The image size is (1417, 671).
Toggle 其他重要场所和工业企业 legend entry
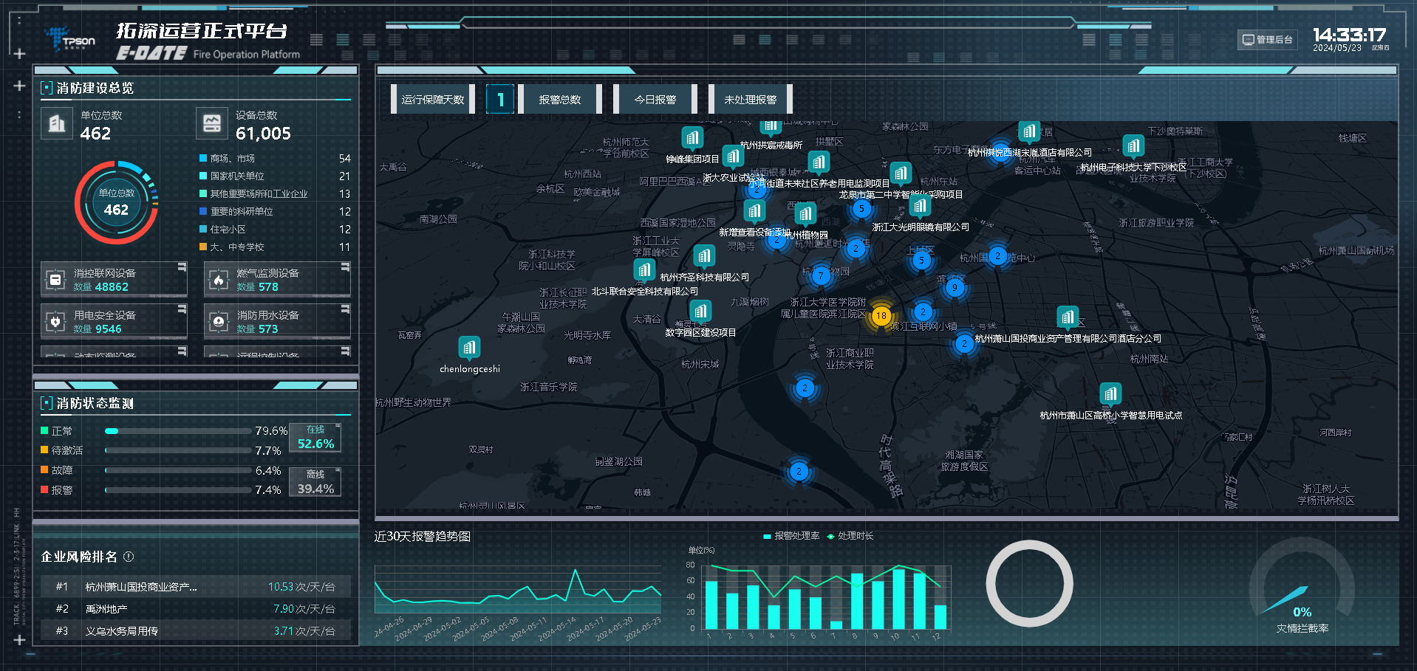click(253, 194)
